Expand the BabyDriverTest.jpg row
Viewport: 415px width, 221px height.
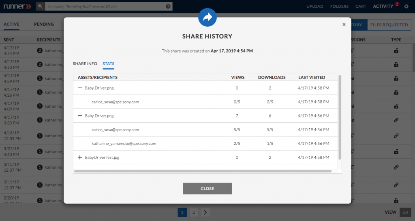(x=80, y=157)
